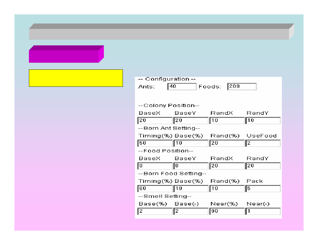Screen dimensions: 318x245
Task: Select Smell Setting Near(-) field
Action: pyautogui.click(x=263, y=212)
